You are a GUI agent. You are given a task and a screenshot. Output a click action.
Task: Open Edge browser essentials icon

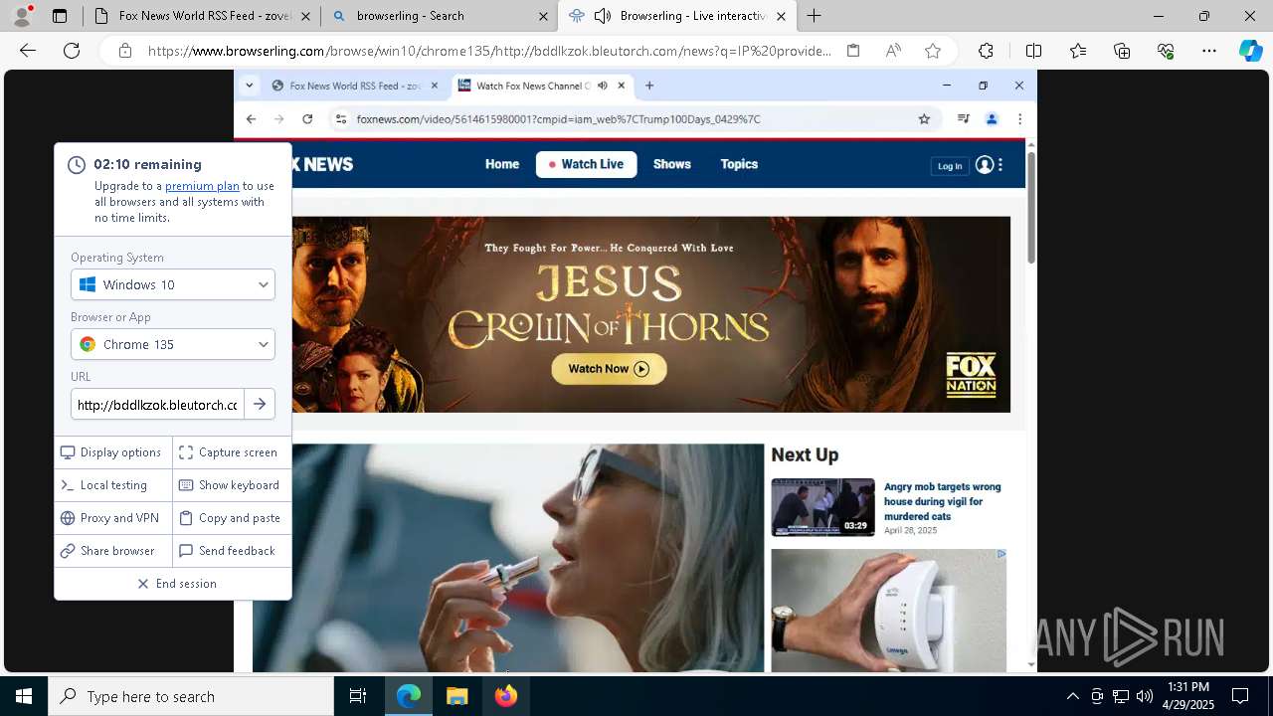point(1166,51)
